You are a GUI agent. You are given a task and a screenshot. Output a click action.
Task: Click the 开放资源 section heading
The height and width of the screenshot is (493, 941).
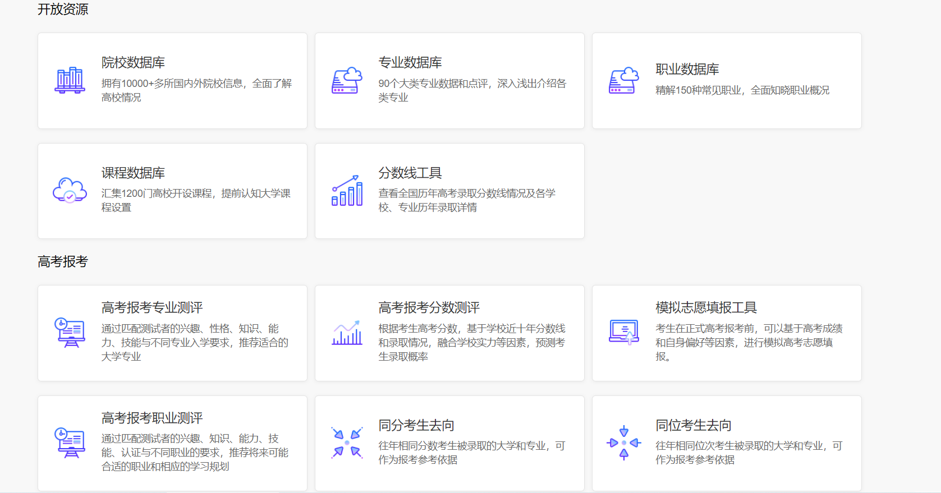(63, 9)
